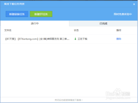Click the green download arrow status icon

pyautogui.click(x=75, y=39)
